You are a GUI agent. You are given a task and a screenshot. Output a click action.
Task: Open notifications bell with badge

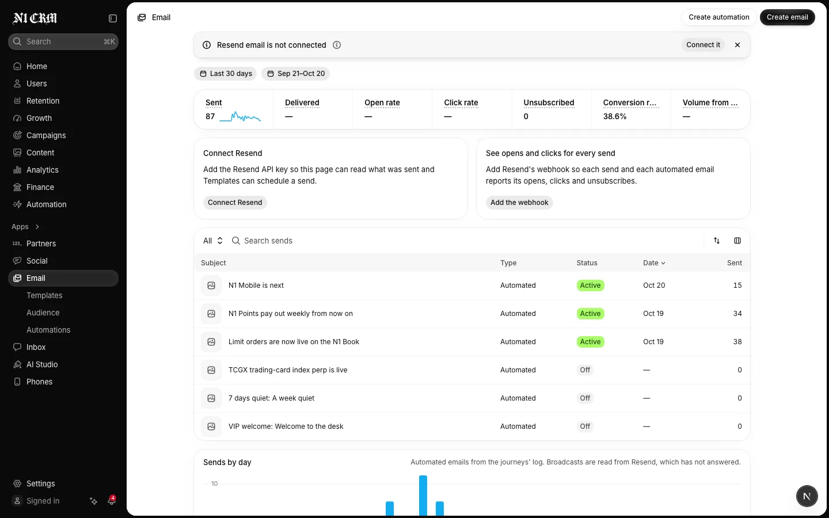pos(112,501)
